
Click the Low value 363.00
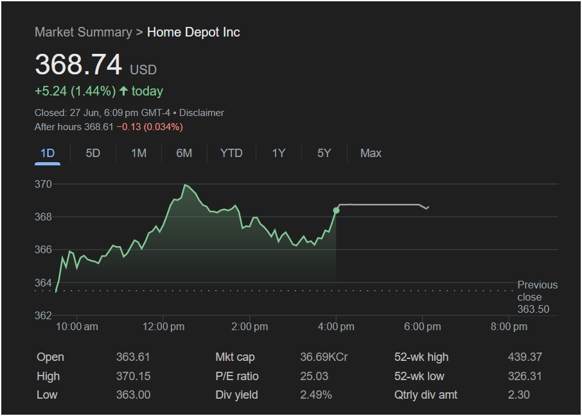pos(134,395)
